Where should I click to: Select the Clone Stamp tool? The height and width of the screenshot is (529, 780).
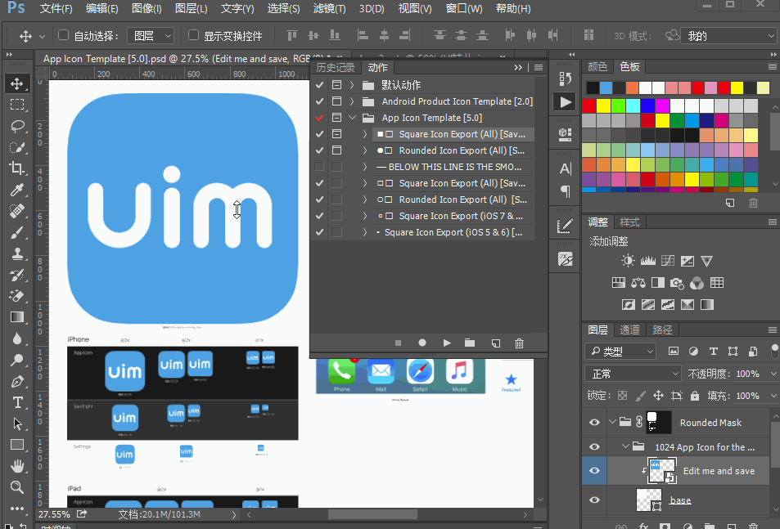pyautogui.click(x=17, y=253)
